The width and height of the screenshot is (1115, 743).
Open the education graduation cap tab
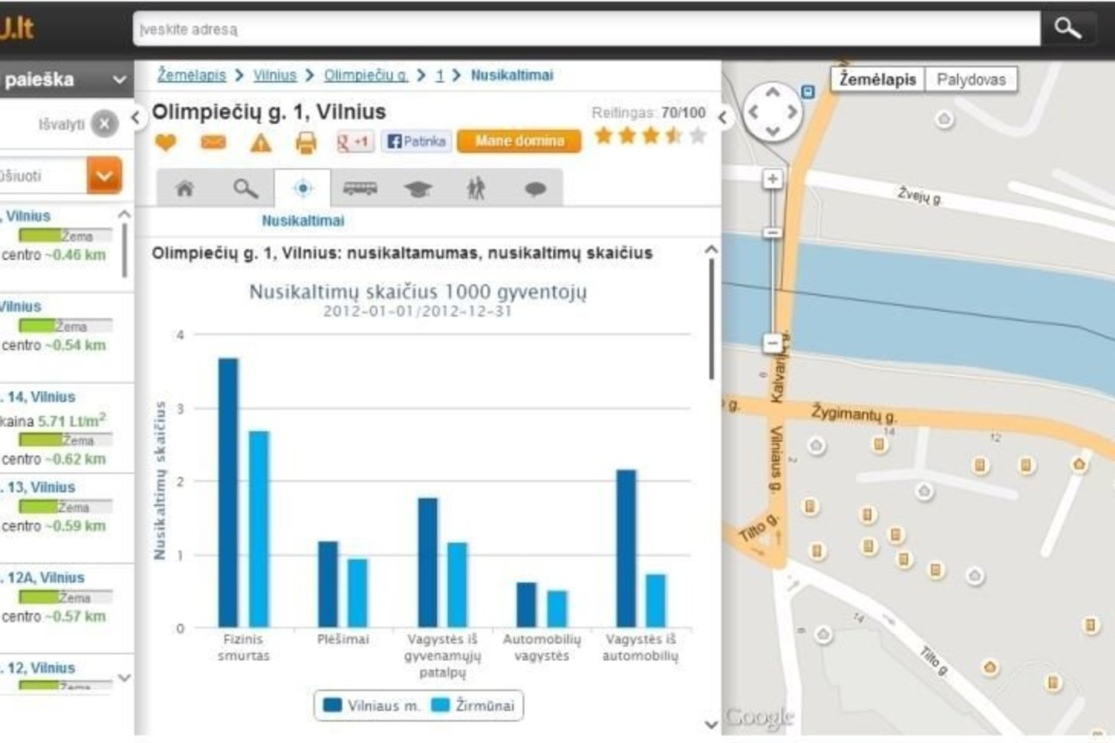[x=418, y=188]
